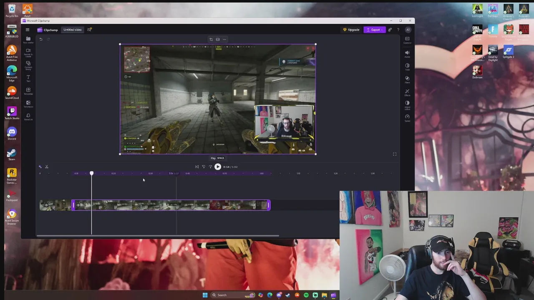The image size is (534, 300).
Task: Open the Record & create panel
Action: tap(28, 52)
